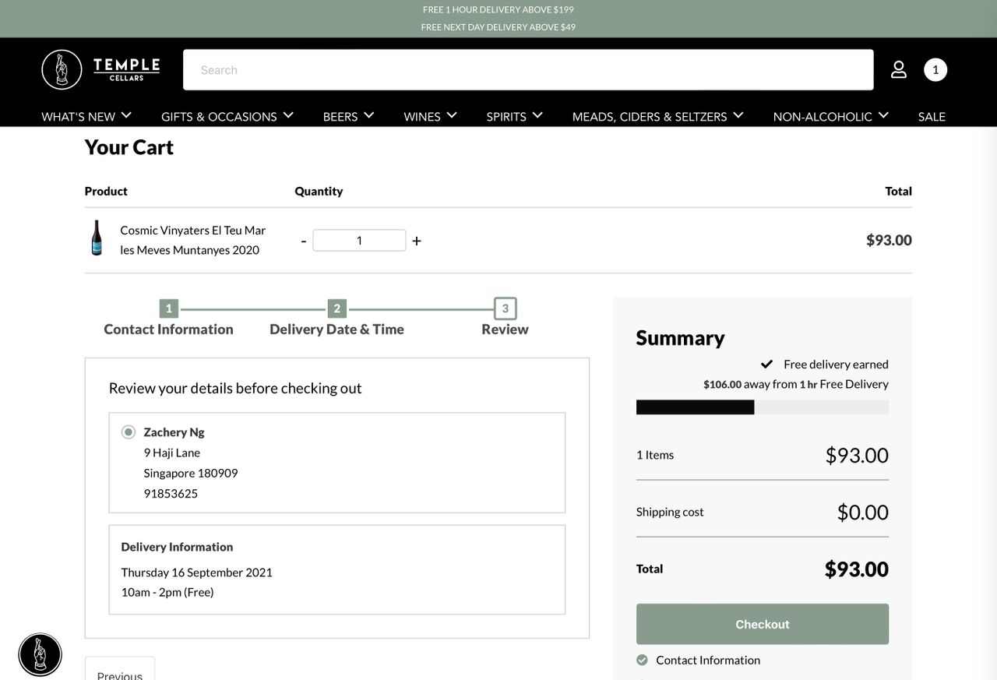Expand the Beers menu
997x680 pixels.
(349, 116)
